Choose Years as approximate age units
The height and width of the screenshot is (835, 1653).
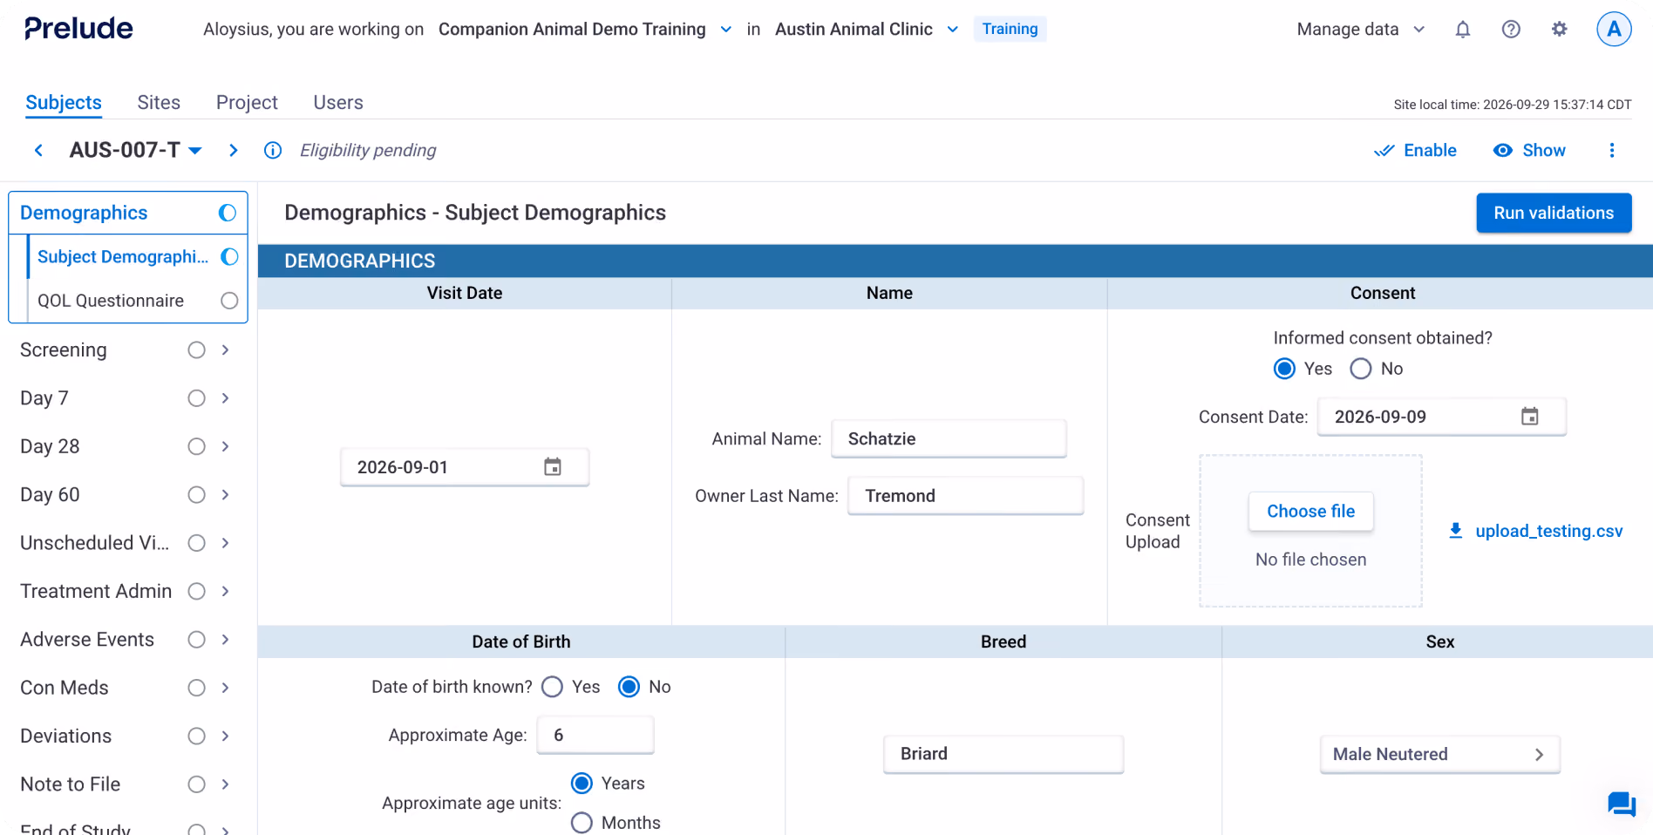(582, 784)
